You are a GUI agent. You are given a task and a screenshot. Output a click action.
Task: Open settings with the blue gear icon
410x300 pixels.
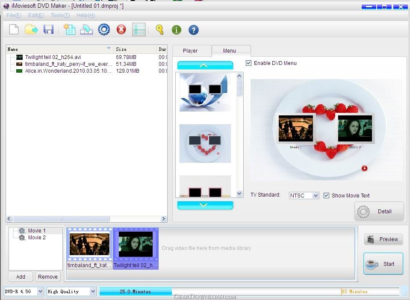[104, 29]
